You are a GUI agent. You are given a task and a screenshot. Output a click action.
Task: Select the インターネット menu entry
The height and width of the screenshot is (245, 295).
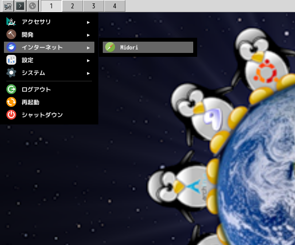coord(49,48)
